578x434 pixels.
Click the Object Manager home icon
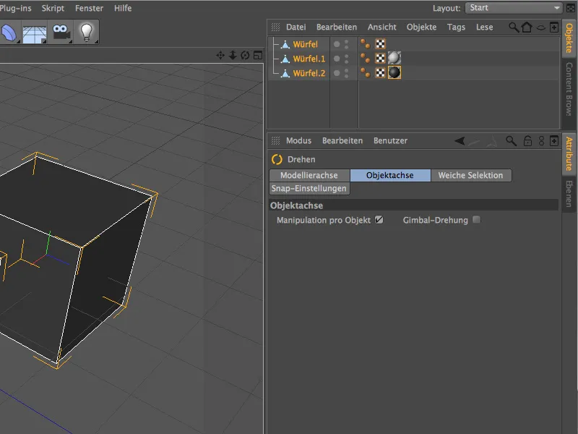[527, 27]
